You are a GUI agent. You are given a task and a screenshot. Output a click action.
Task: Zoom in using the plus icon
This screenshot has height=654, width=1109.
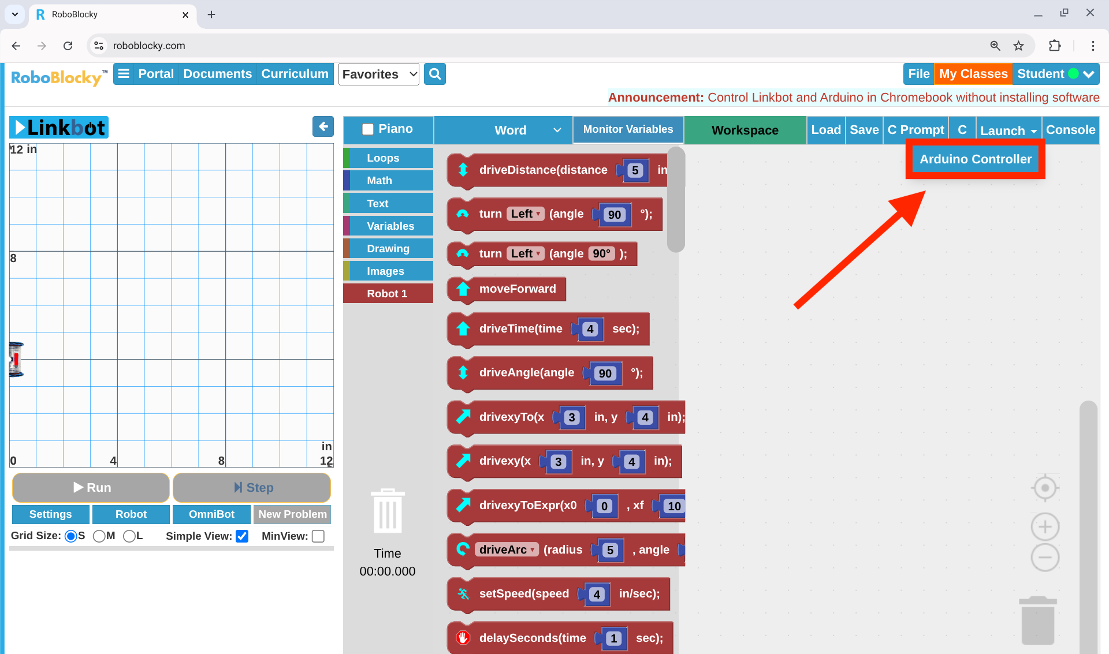(1044, 526)
